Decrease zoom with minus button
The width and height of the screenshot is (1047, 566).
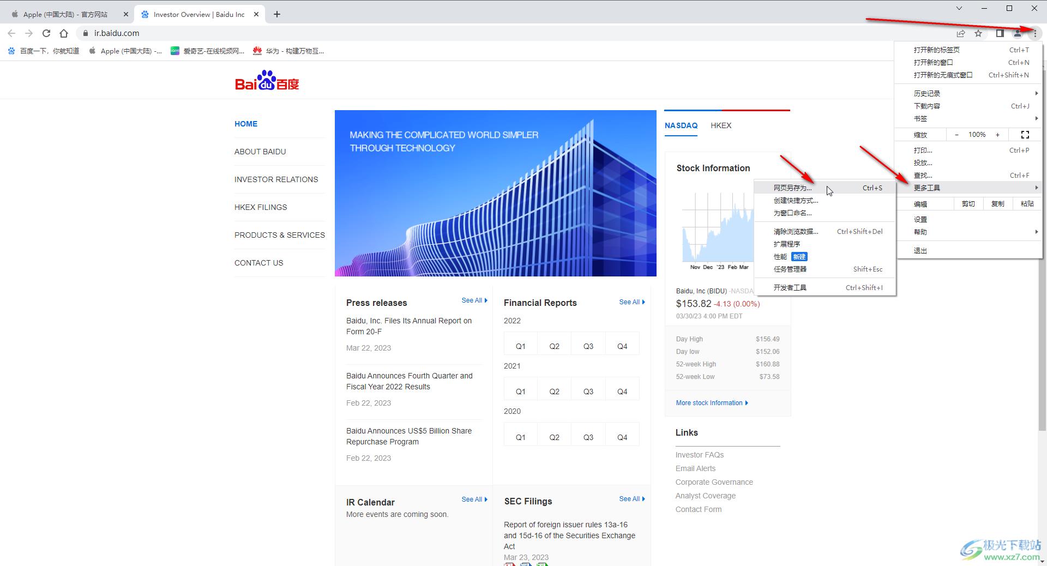point(956,135)
